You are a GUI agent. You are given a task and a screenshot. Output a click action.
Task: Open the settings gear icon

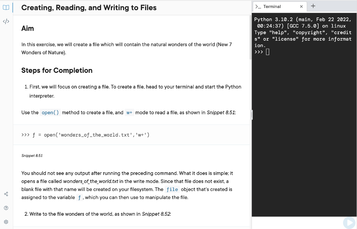coord(6,222)
